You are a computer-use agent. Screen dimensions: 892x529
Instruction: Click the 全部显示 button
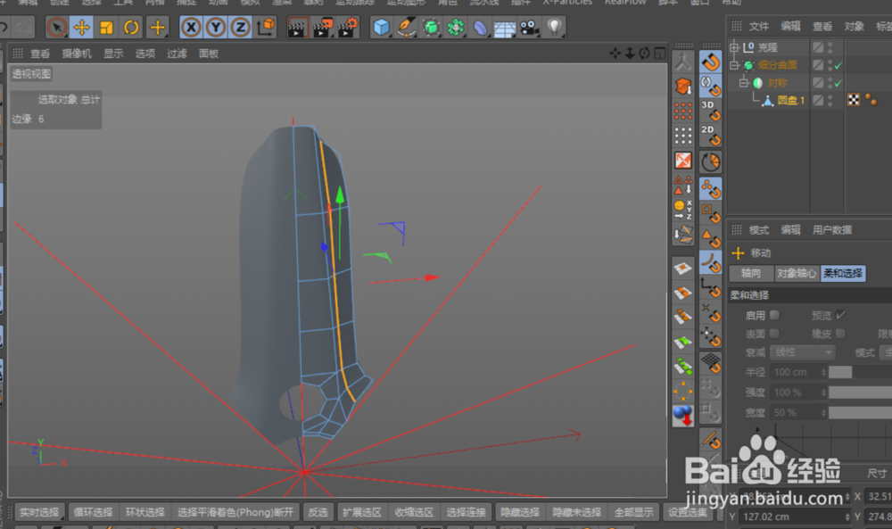click(633, 513)
